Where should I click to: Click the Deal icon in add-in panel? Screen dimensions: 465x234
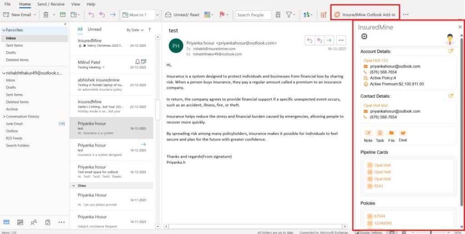pos(402,133)
